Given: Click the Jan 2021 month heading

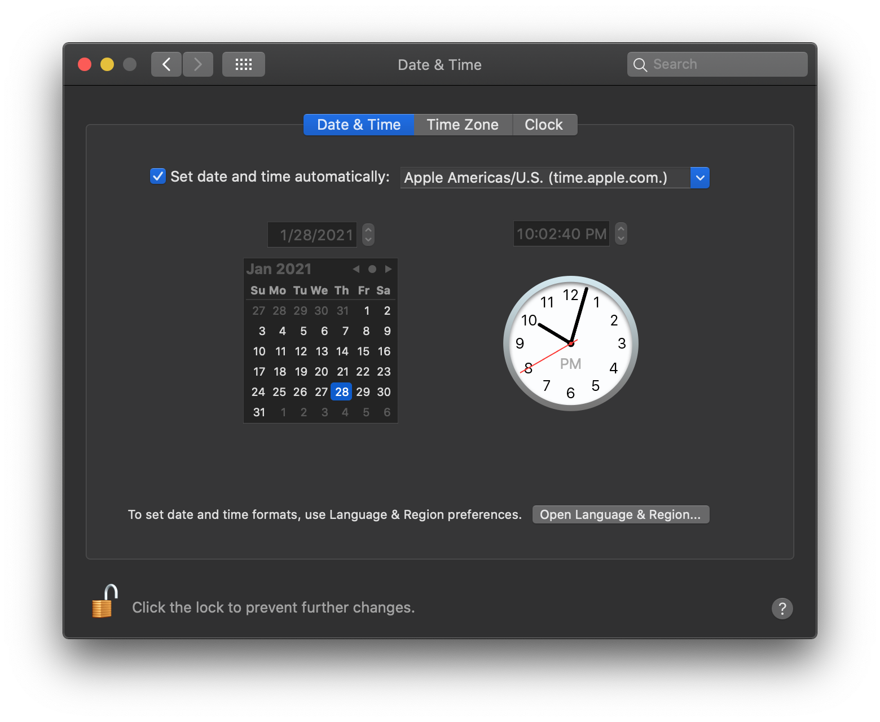Looking at the screenshot, I should click(279, 269).
